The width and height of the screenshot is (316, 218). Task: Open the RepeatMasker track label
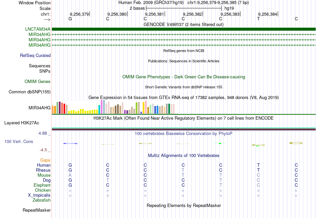point(37,210)
